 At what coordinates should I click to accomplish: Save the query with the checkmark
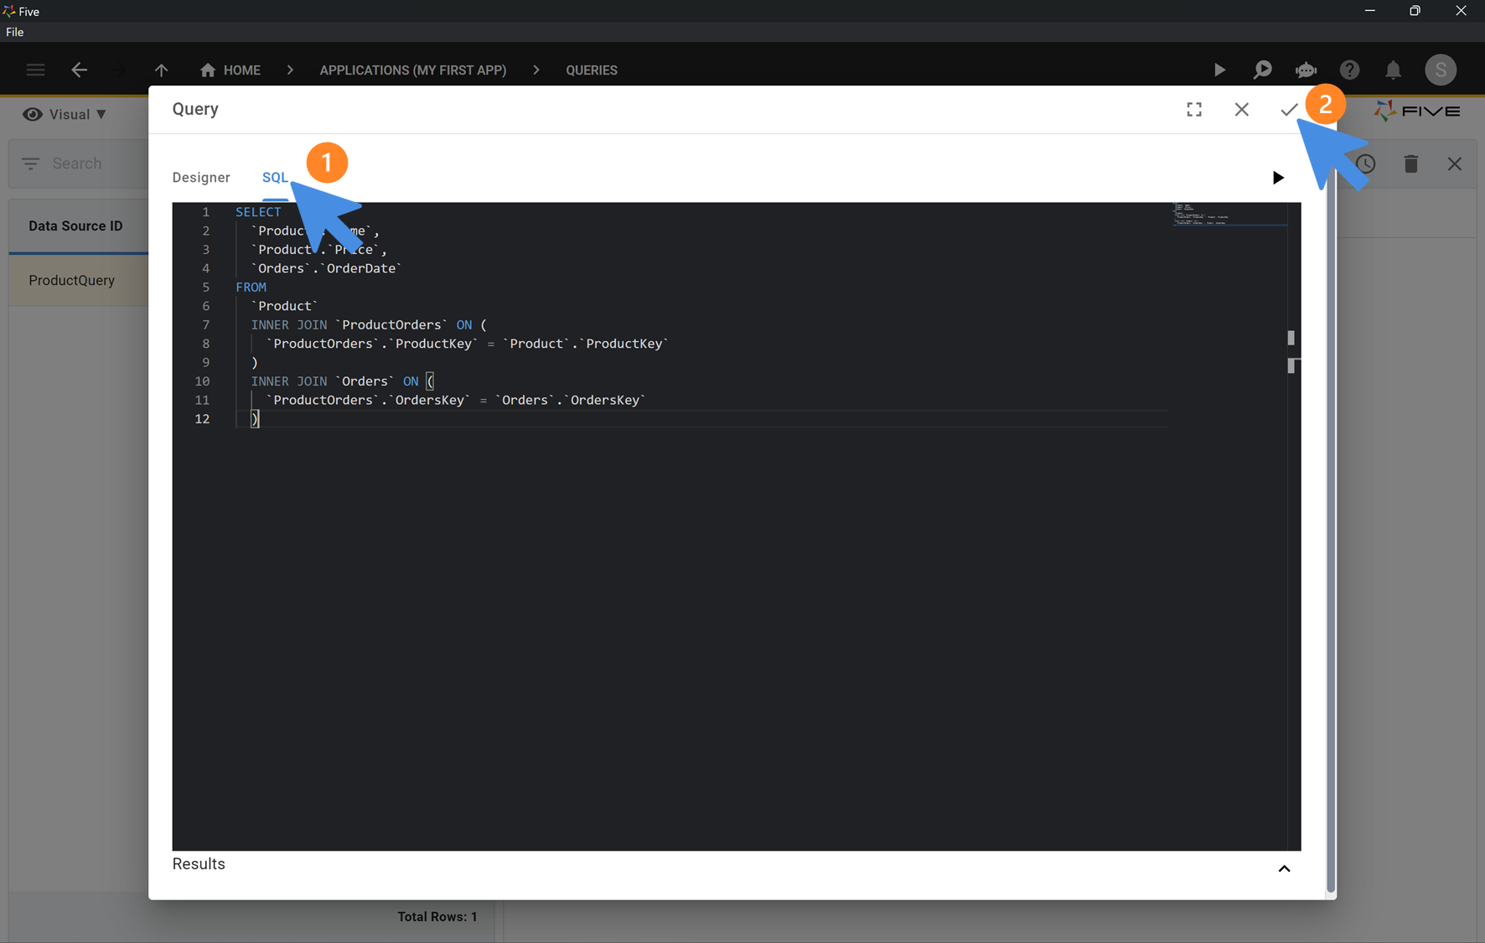coord(1290,109)
